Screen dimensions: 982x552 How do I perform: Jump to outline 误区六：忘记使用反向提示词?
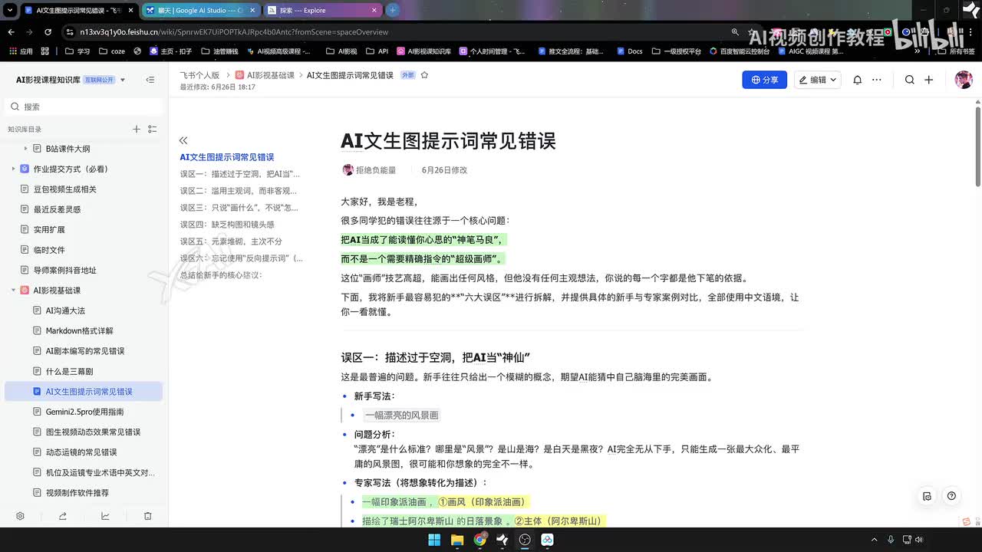(x=242, y=258)
